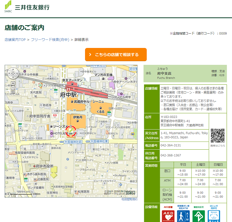Click the 府中市役所 red marker on map
232x222 pixels.
click(34, 166)
